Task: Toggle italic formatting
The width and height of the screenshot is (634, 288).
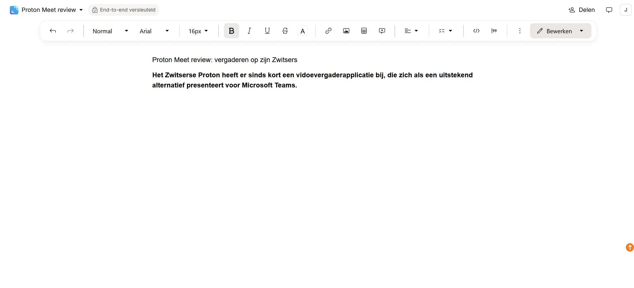Action: (249, 31)
